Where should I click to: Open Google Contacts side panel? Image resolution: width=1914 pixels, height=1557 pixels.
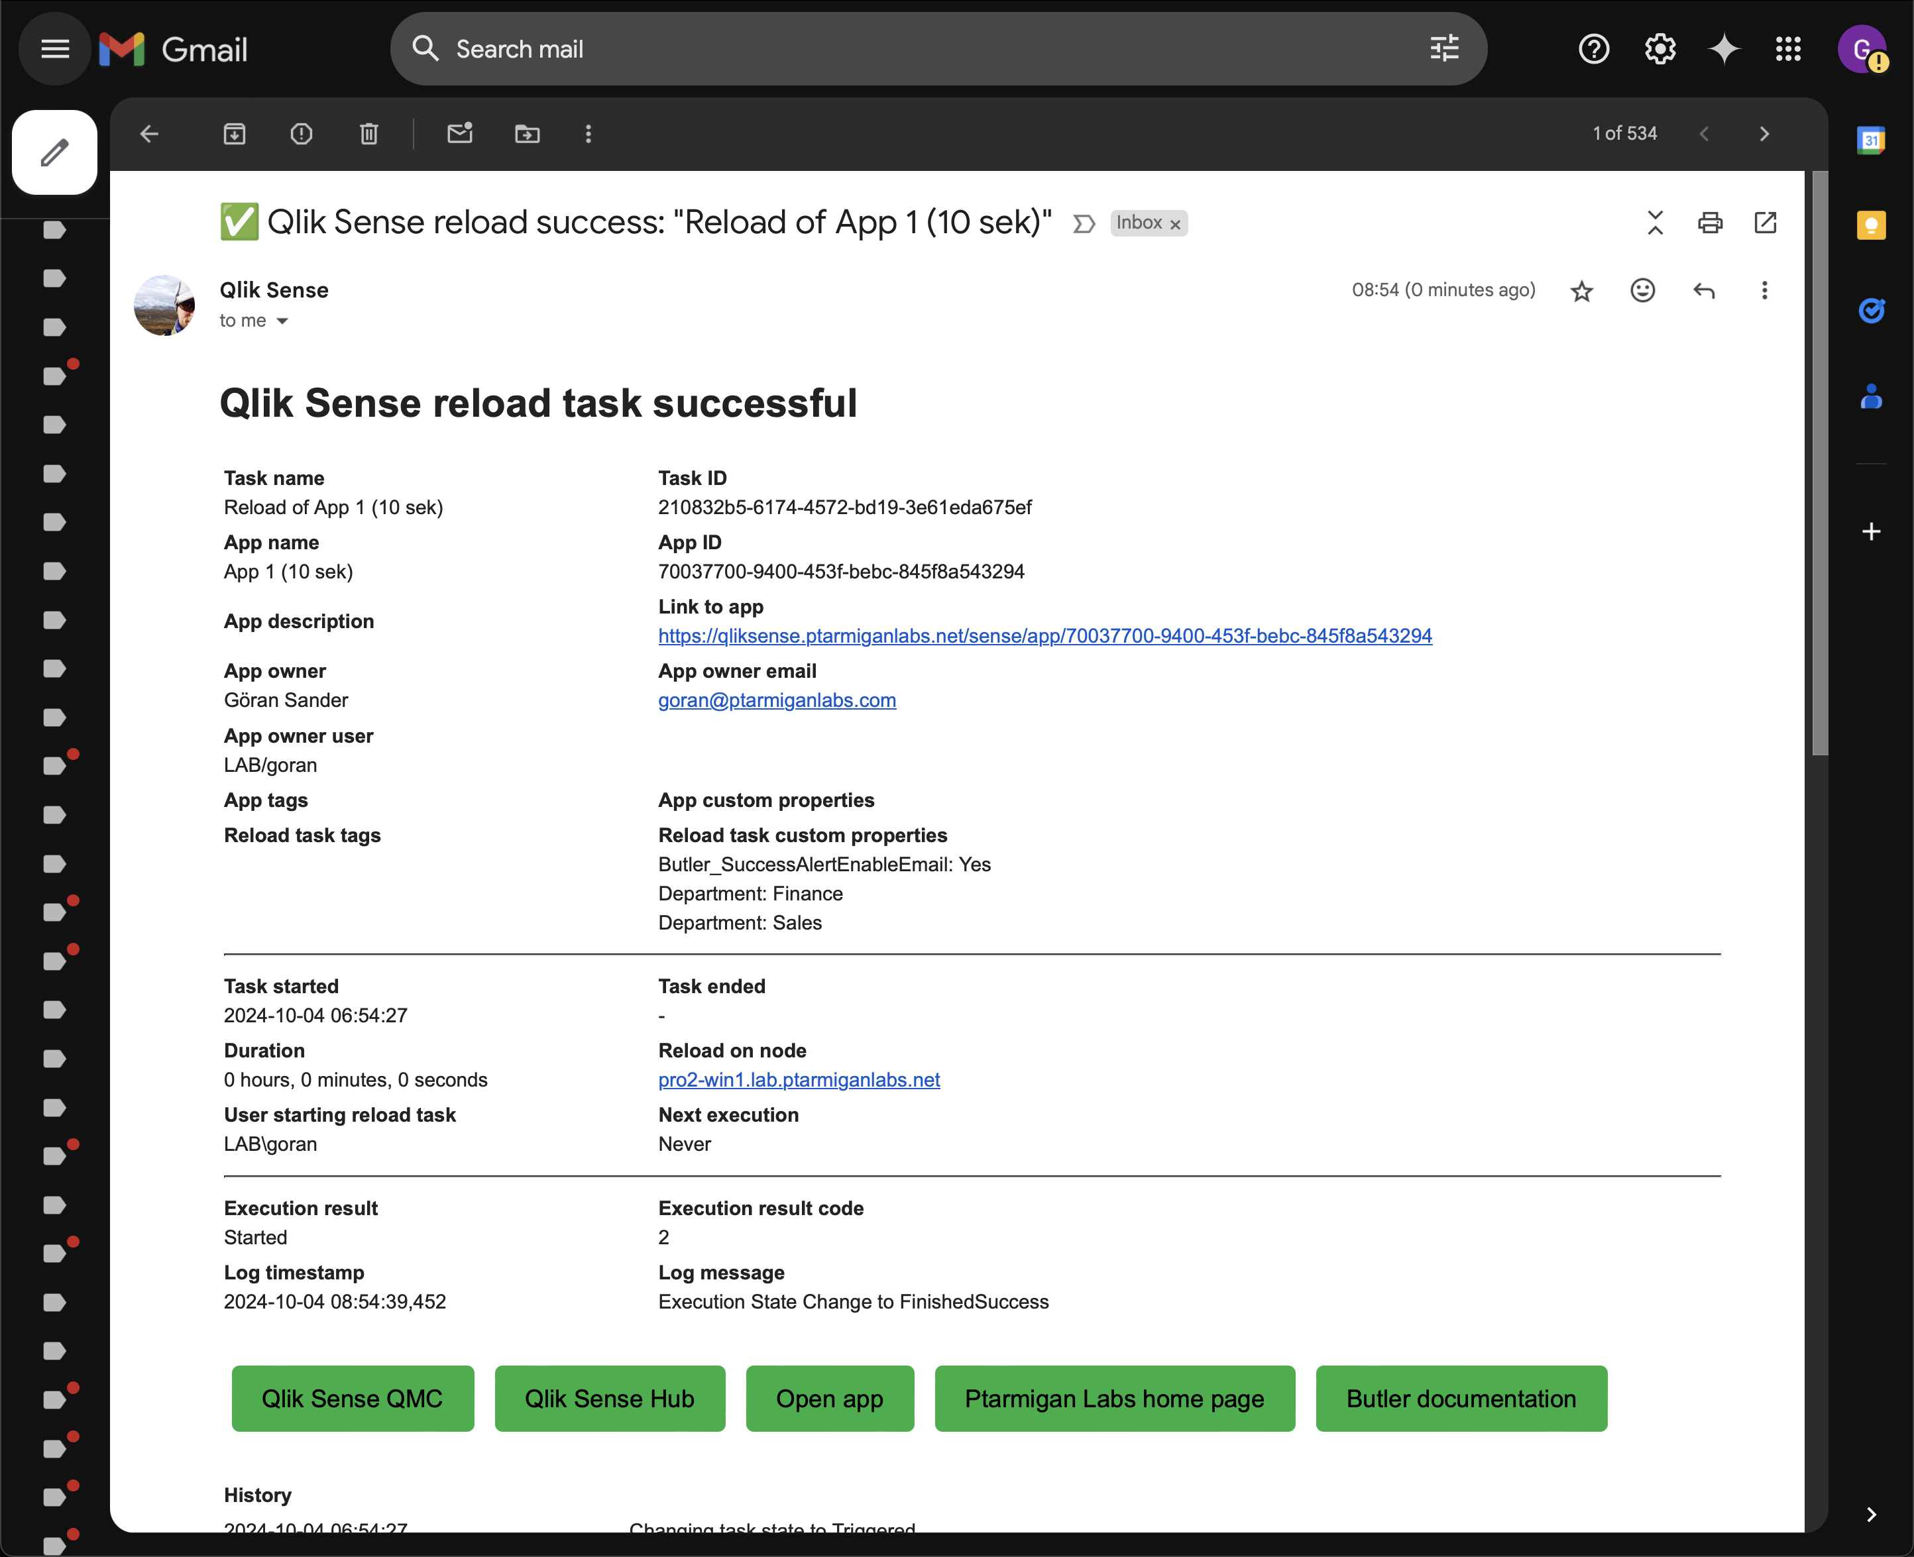pos(1871,396)
